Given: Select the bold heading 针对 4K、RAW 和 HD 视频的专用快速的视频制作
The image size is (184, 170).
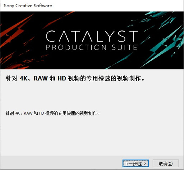Looking at the screenshot, I should [75, 79].
